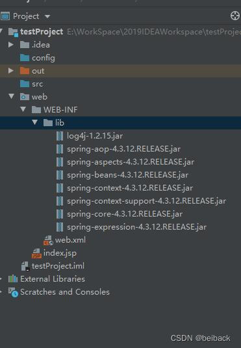
Task: Expand the .idea folder arrow
Action: [10, 45]
